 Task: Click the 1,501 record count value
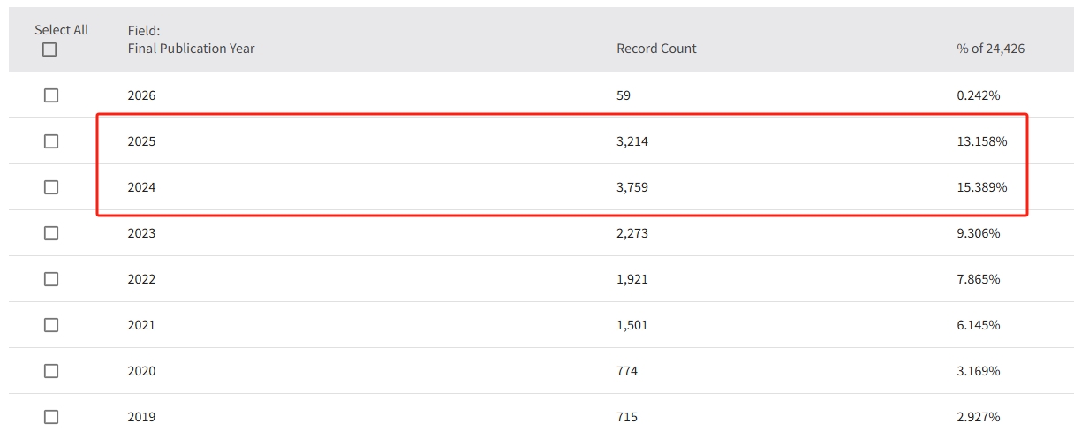(632, 325)
